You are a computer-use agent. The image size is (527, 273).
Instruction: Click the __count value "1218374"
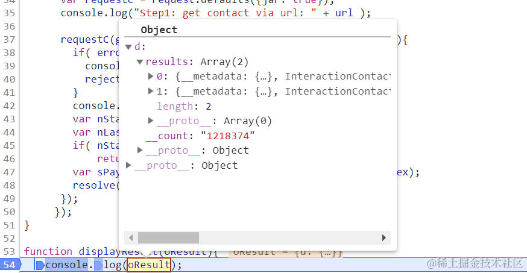[228, 136]
